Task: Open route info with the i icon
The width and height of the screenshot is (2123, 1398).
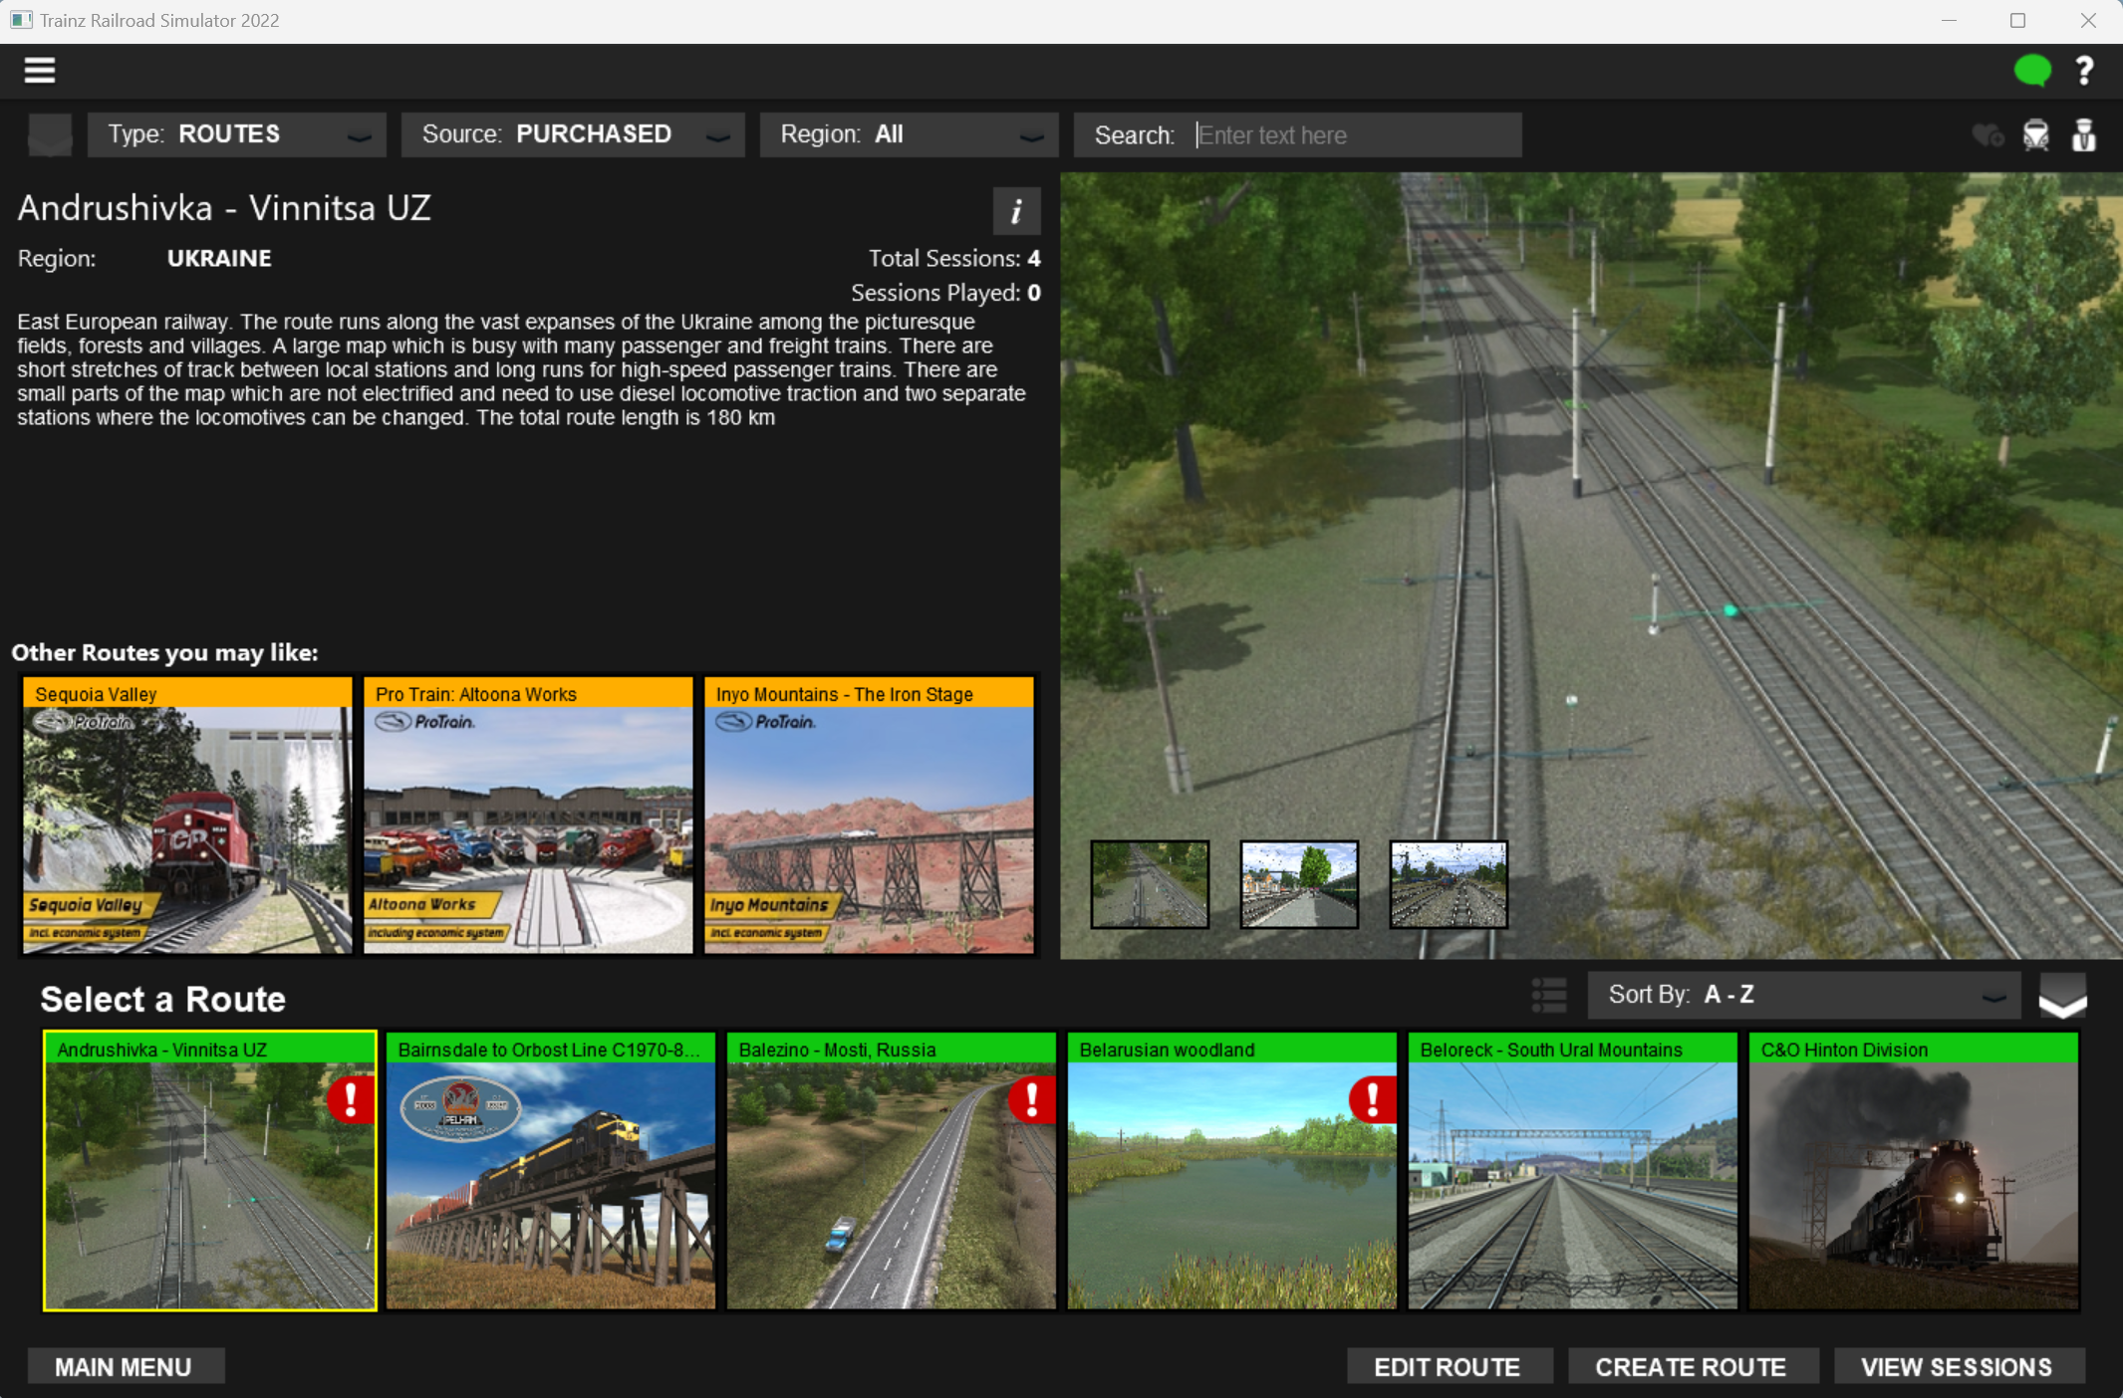Action: [1016, 211]
